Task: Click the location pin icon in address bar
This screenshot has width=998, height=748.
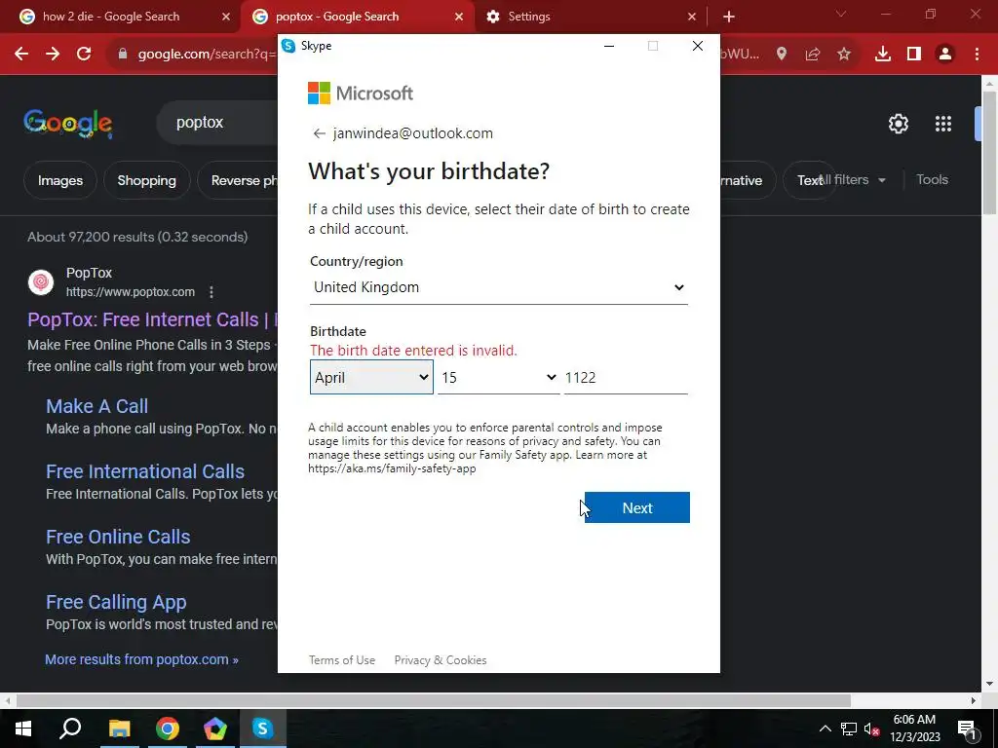Action: click(x=782, y=55)
